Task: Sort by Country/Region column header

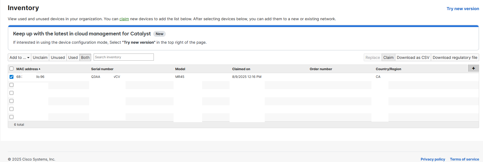Action: 388,69
